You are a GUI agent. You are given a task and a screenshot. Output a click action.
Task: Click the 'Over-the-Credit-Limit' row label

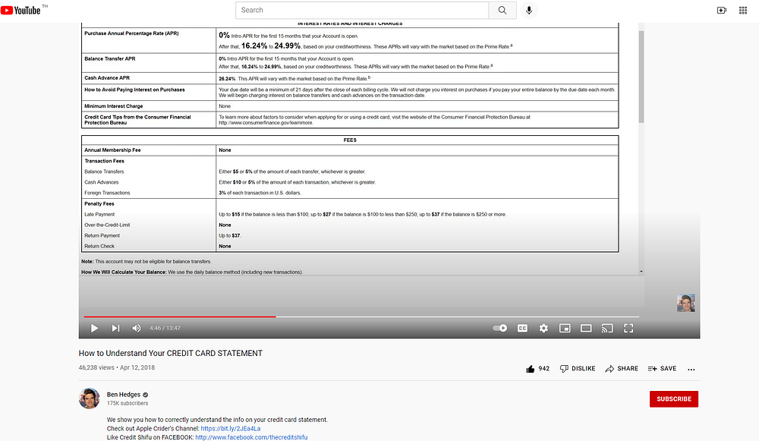coord(107,225)
